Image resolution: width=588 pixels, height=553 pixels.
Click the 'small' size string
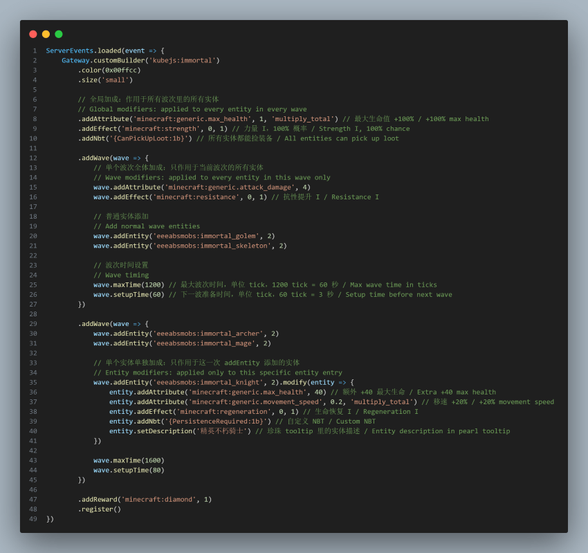pos(115,80)
